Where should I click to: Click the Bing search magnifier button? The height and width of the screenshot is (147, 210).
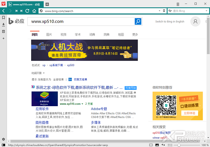(x=138, y=21)
